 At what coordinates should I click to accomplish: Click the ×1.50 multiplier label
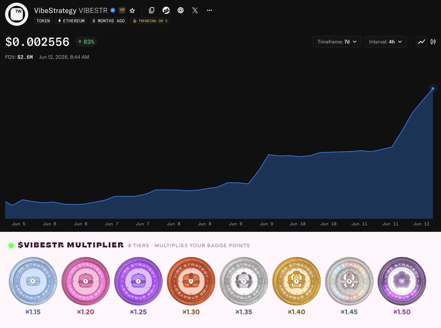click(x=402, y=312)
